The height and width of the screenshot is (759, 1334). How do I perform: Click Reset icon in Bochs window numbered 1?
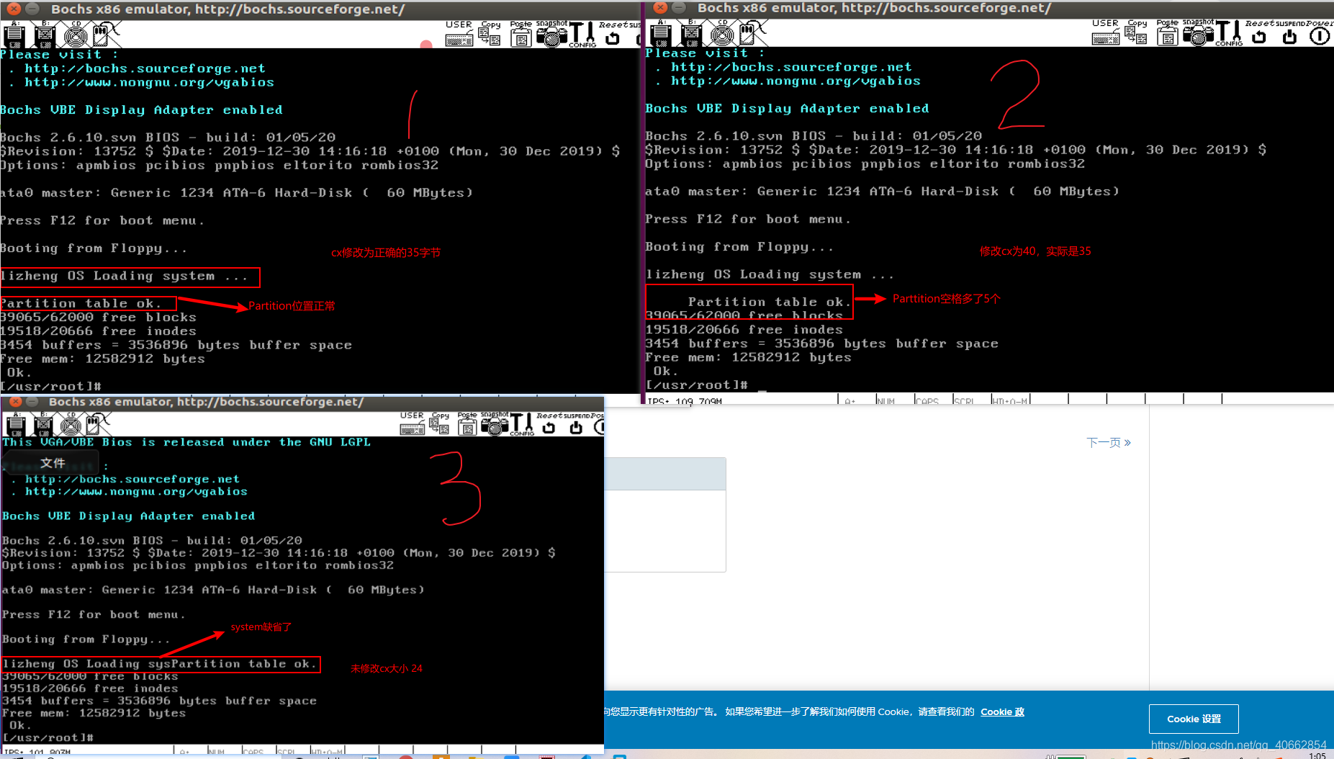[613, 35]
